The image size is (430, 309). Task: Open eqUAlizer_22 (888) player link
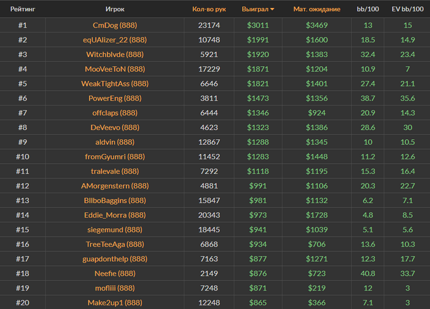115,40
